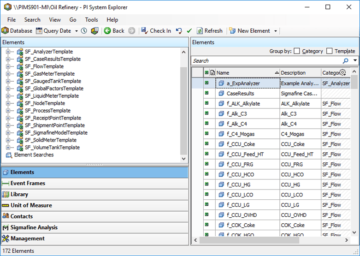Viewport: 360px width, 256px height.
Task: Click the elements list vertical scrollbar down arrow
Action: pos(354,232)
